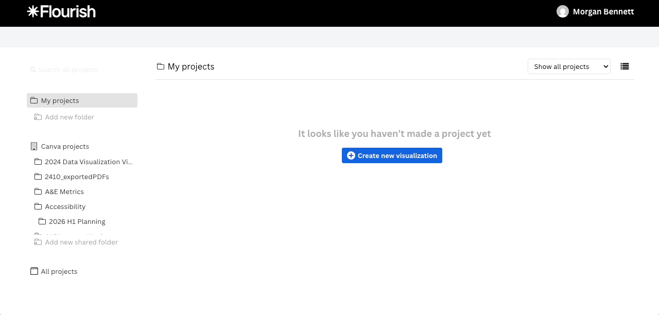This screenshot has width=659, height=315.
Task: Open the Show all projects dropdown
Action: [569, 66]
